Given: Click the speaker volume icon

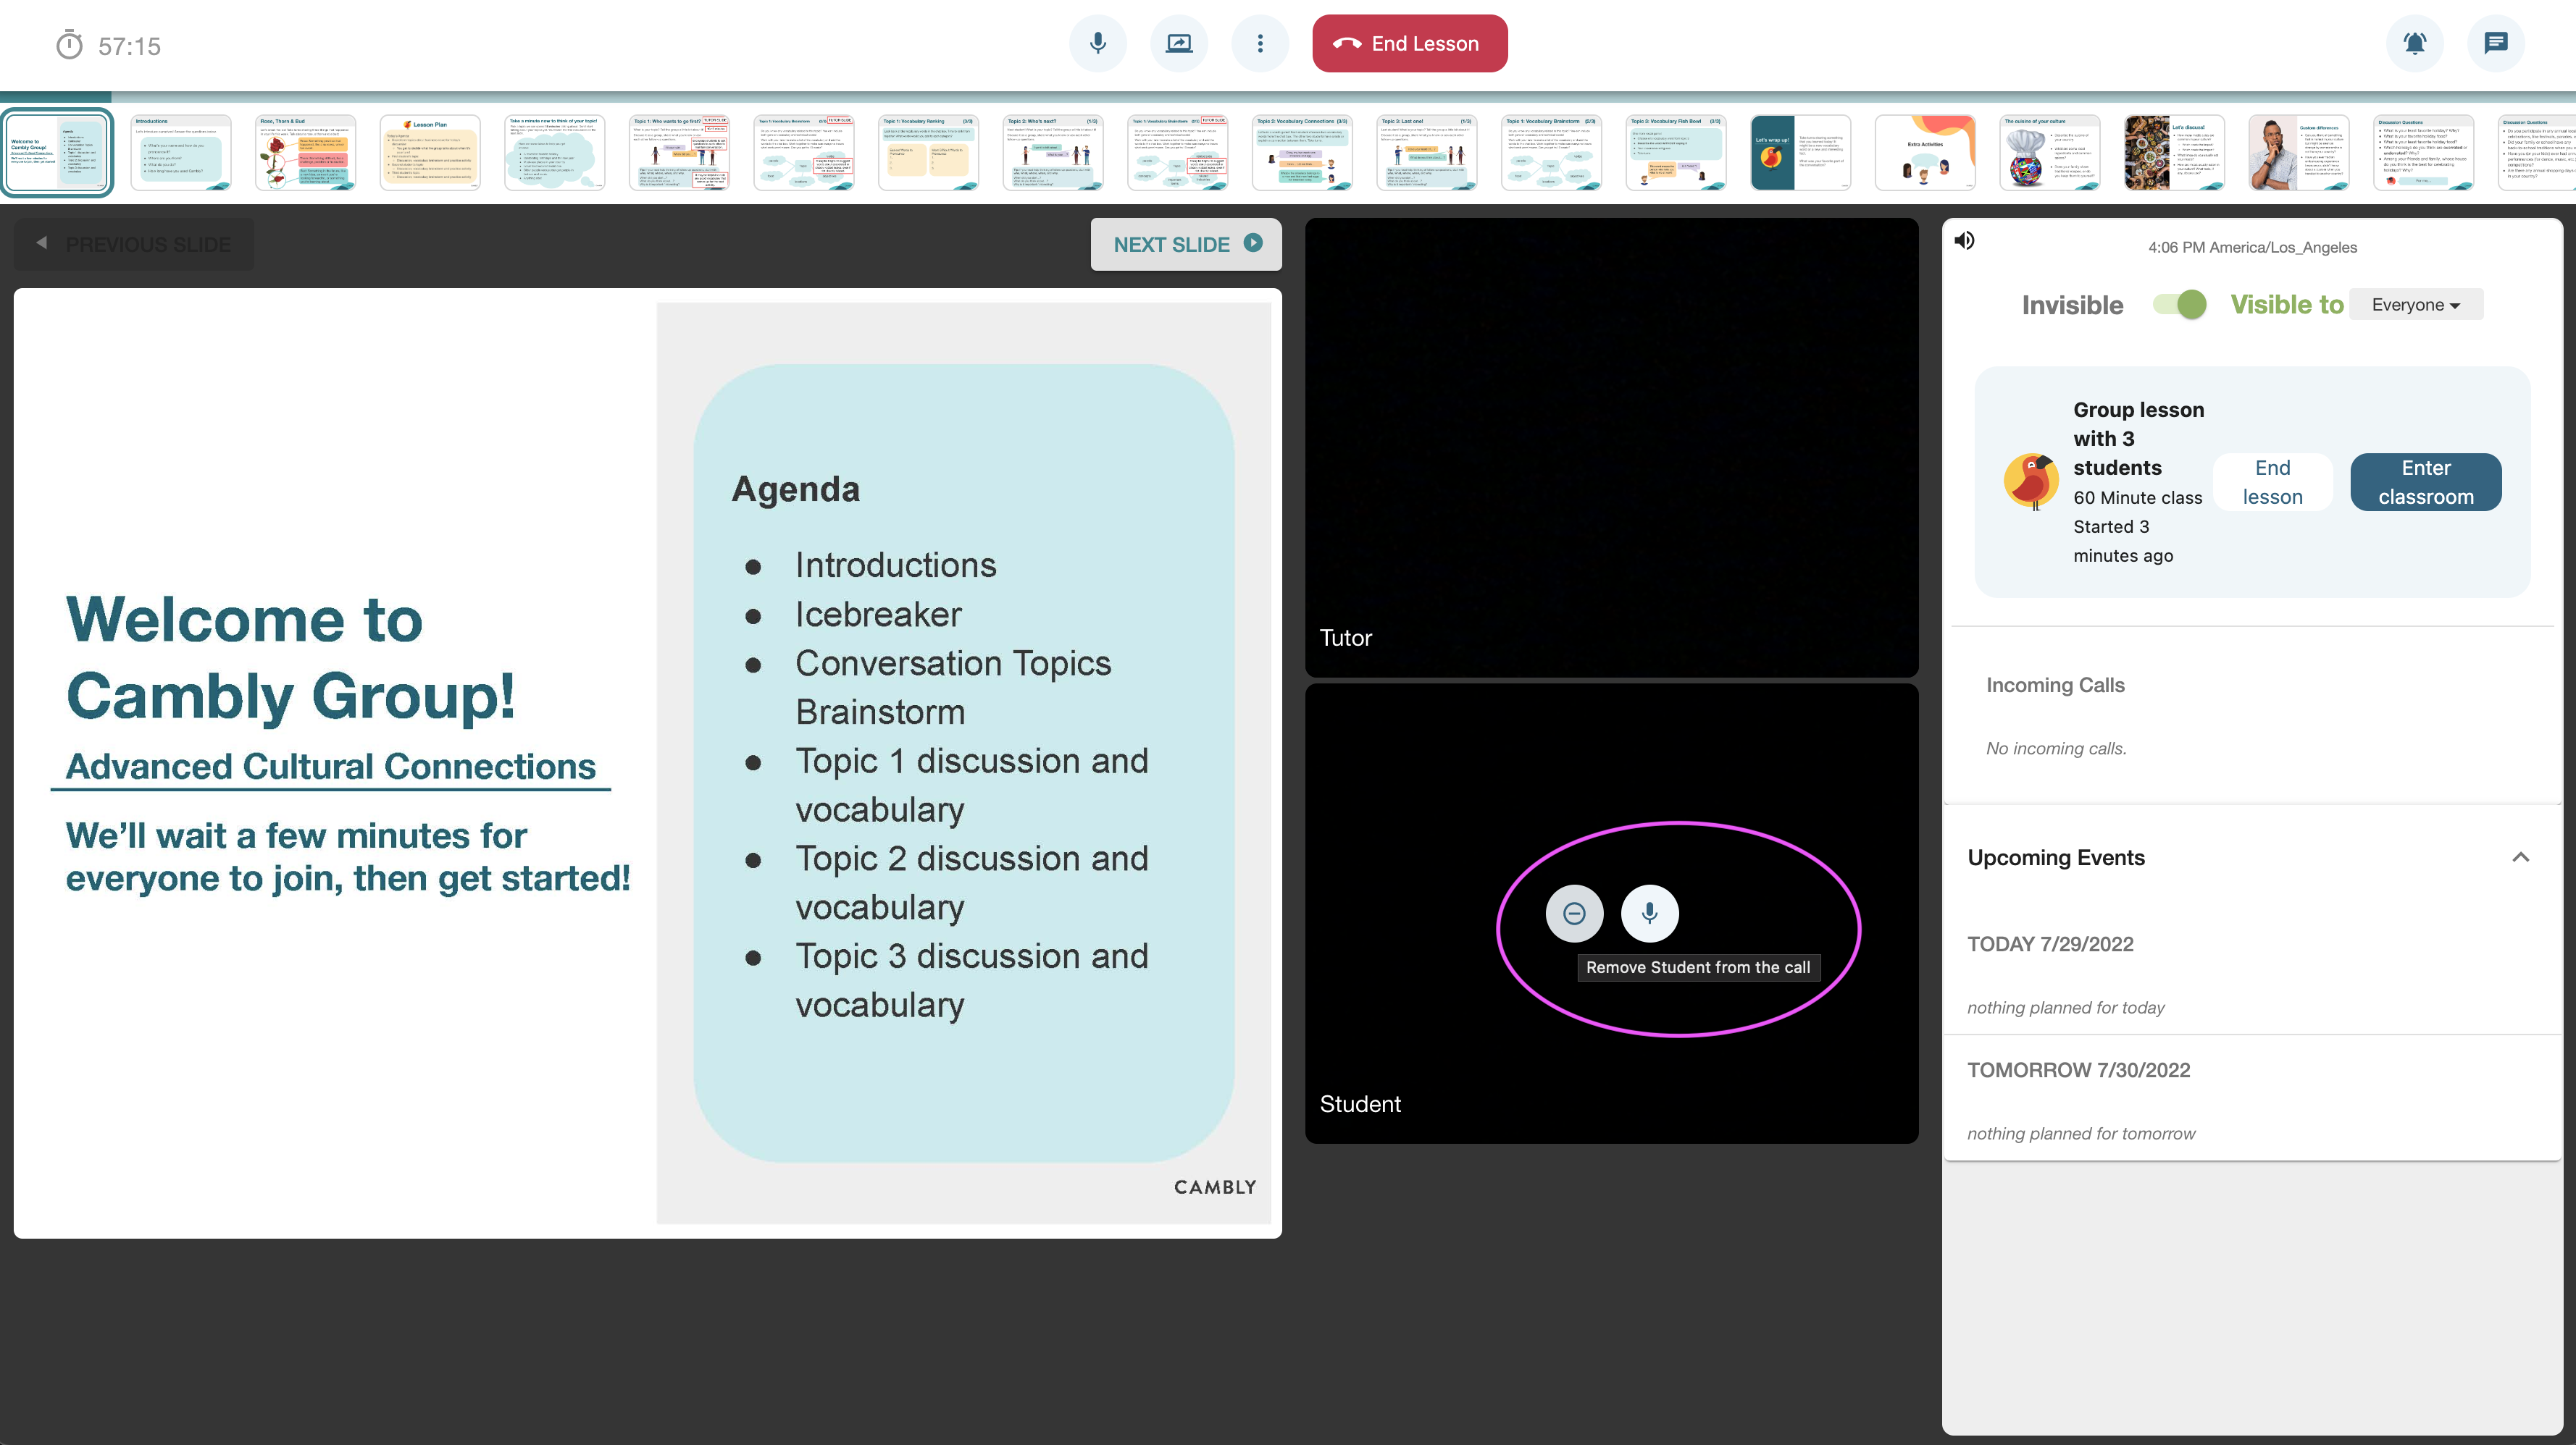Looking at the screenshot, I should tap(1965, 241).
